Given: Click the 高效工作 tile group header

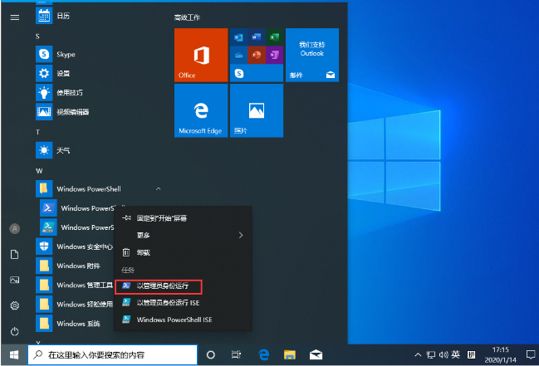Looking at the screenshot, I should 187,17.
